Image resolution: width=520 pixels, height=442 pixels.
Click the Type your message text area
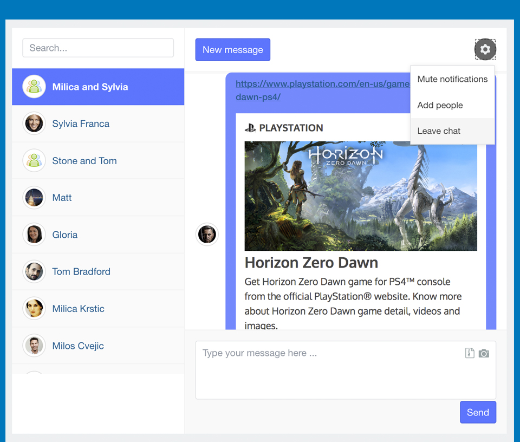coord(346,370)
